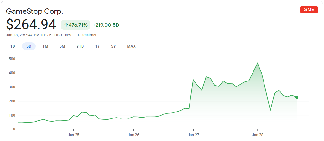
Task: Click the 476.71% change badge
Action: click(76, 25)
